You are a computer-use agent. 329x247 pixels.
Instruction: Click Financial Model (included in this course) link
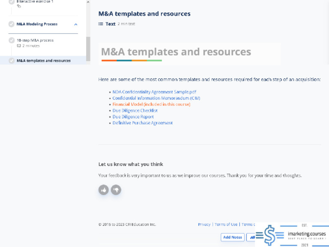[152, 104]
